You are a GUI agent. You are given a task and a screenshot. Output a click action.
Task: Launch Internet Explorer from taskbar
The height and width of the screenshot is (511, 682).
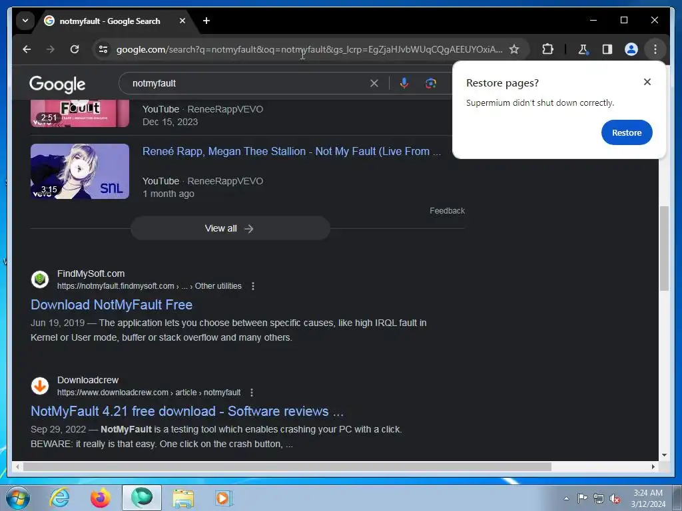click(x=59, y=498)
